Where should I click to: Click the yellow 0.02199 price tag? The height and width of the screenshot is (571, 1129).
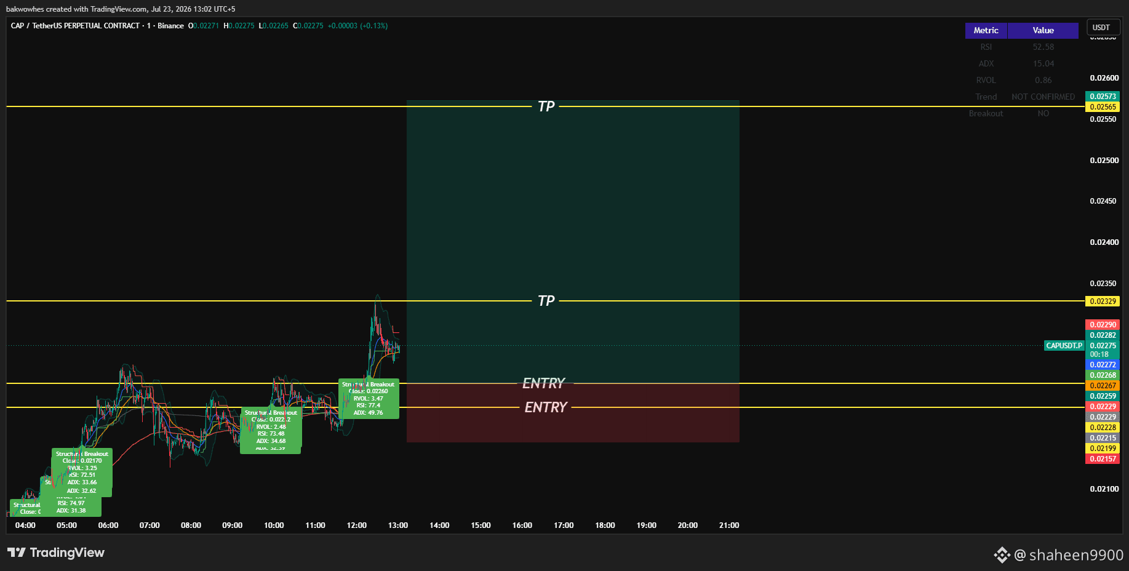click(1103, 449)
